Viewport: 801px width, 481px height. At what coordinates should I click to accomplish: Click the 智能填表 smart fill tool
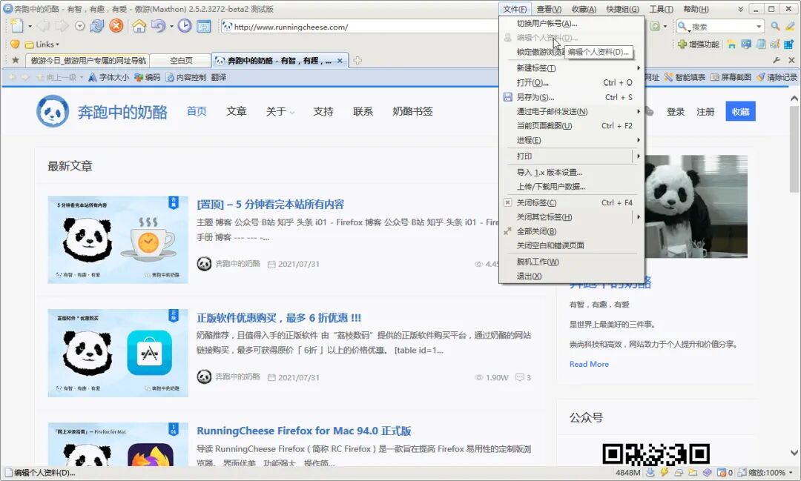685,77
